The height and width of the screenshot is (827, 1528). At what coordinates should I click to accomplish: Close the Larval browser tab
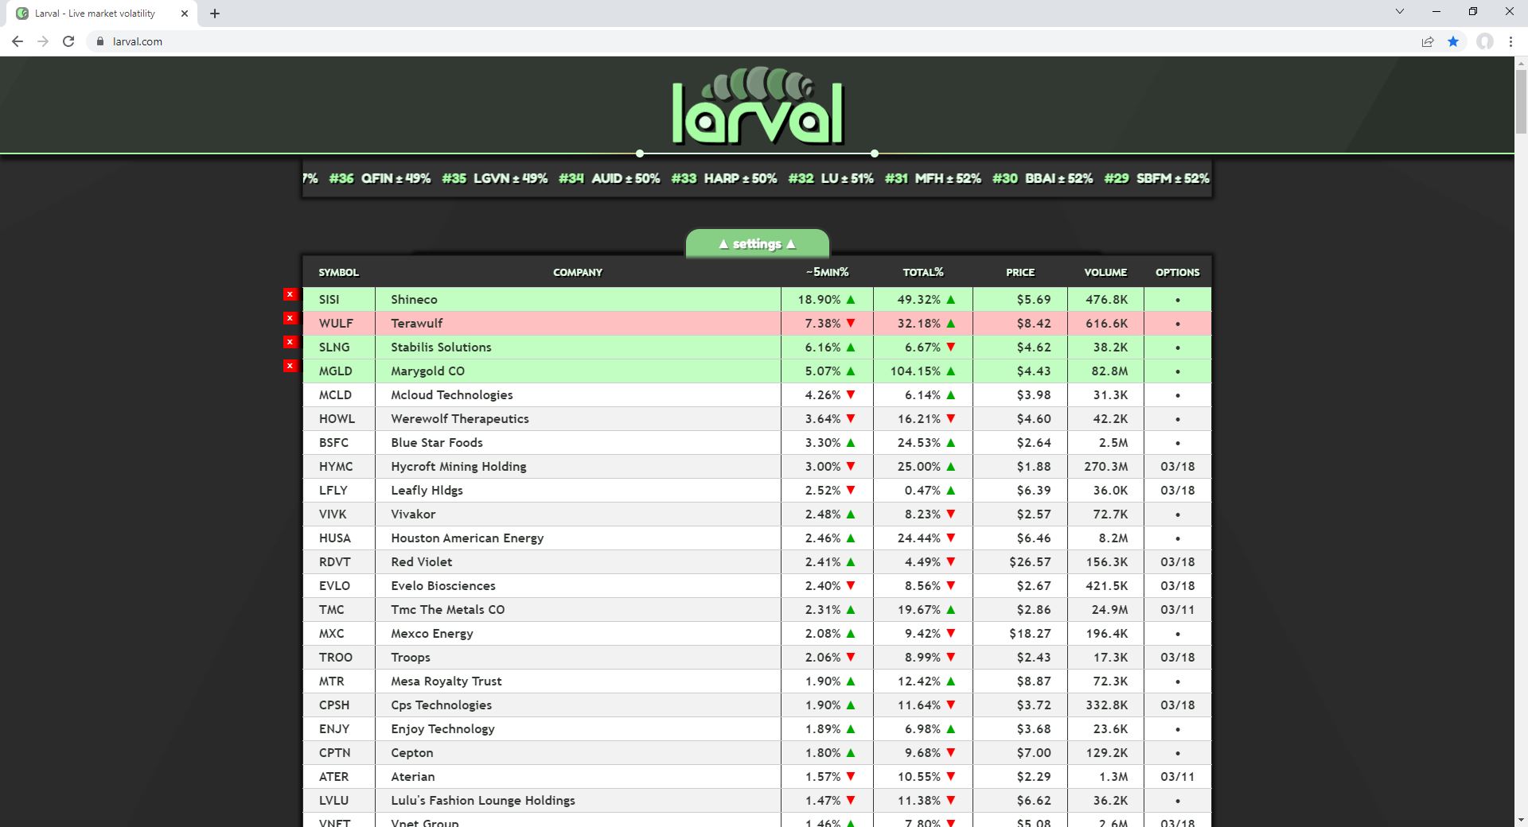click(185, 14)
